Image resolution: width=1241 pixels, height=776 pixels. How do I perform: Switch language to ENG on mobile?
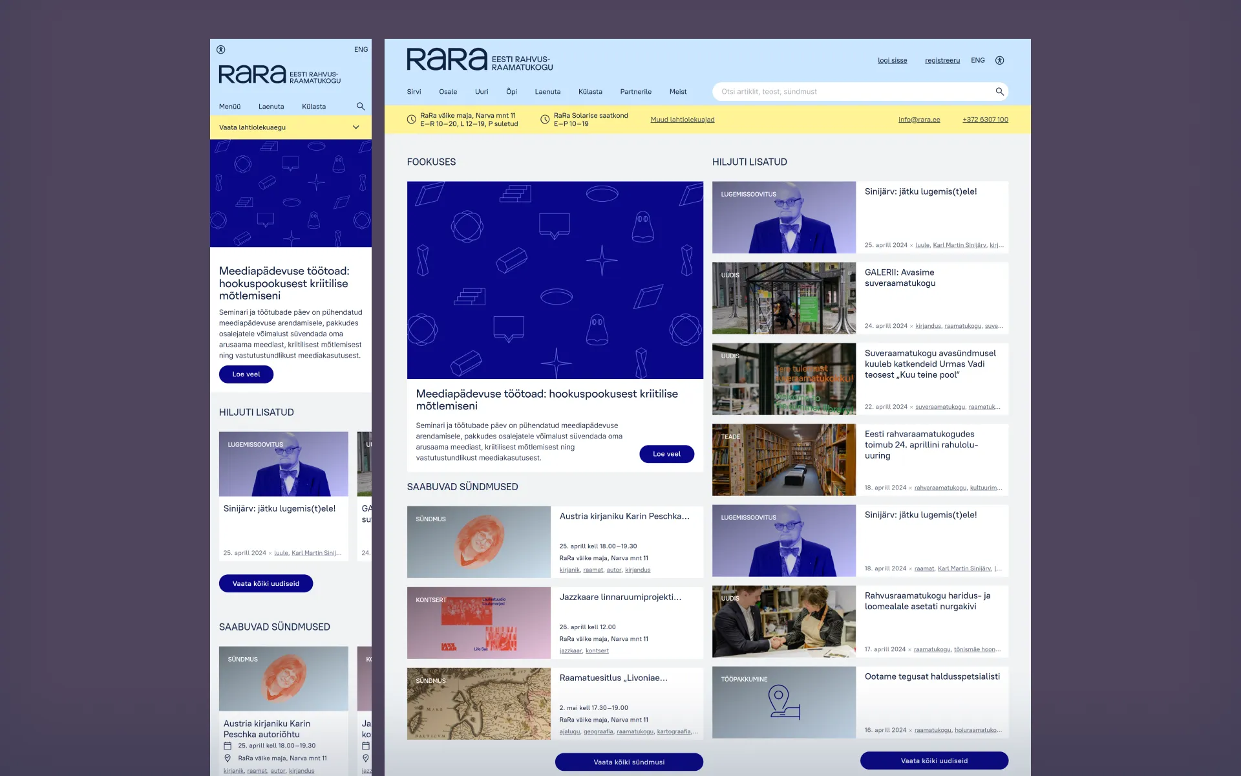click(x=361, y=50)
